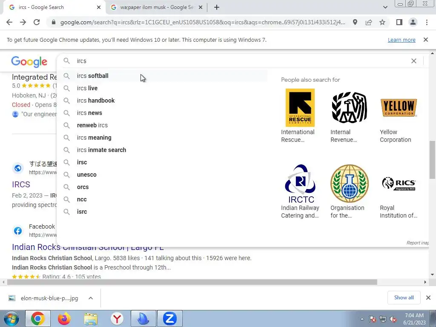Click the Action Center flag tray icon
The height and width of the screenshot is (327, 436).
[x=372, y=319]
